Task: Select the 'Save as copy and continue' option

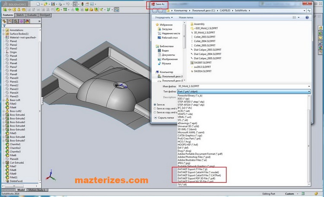Action: 155,108
